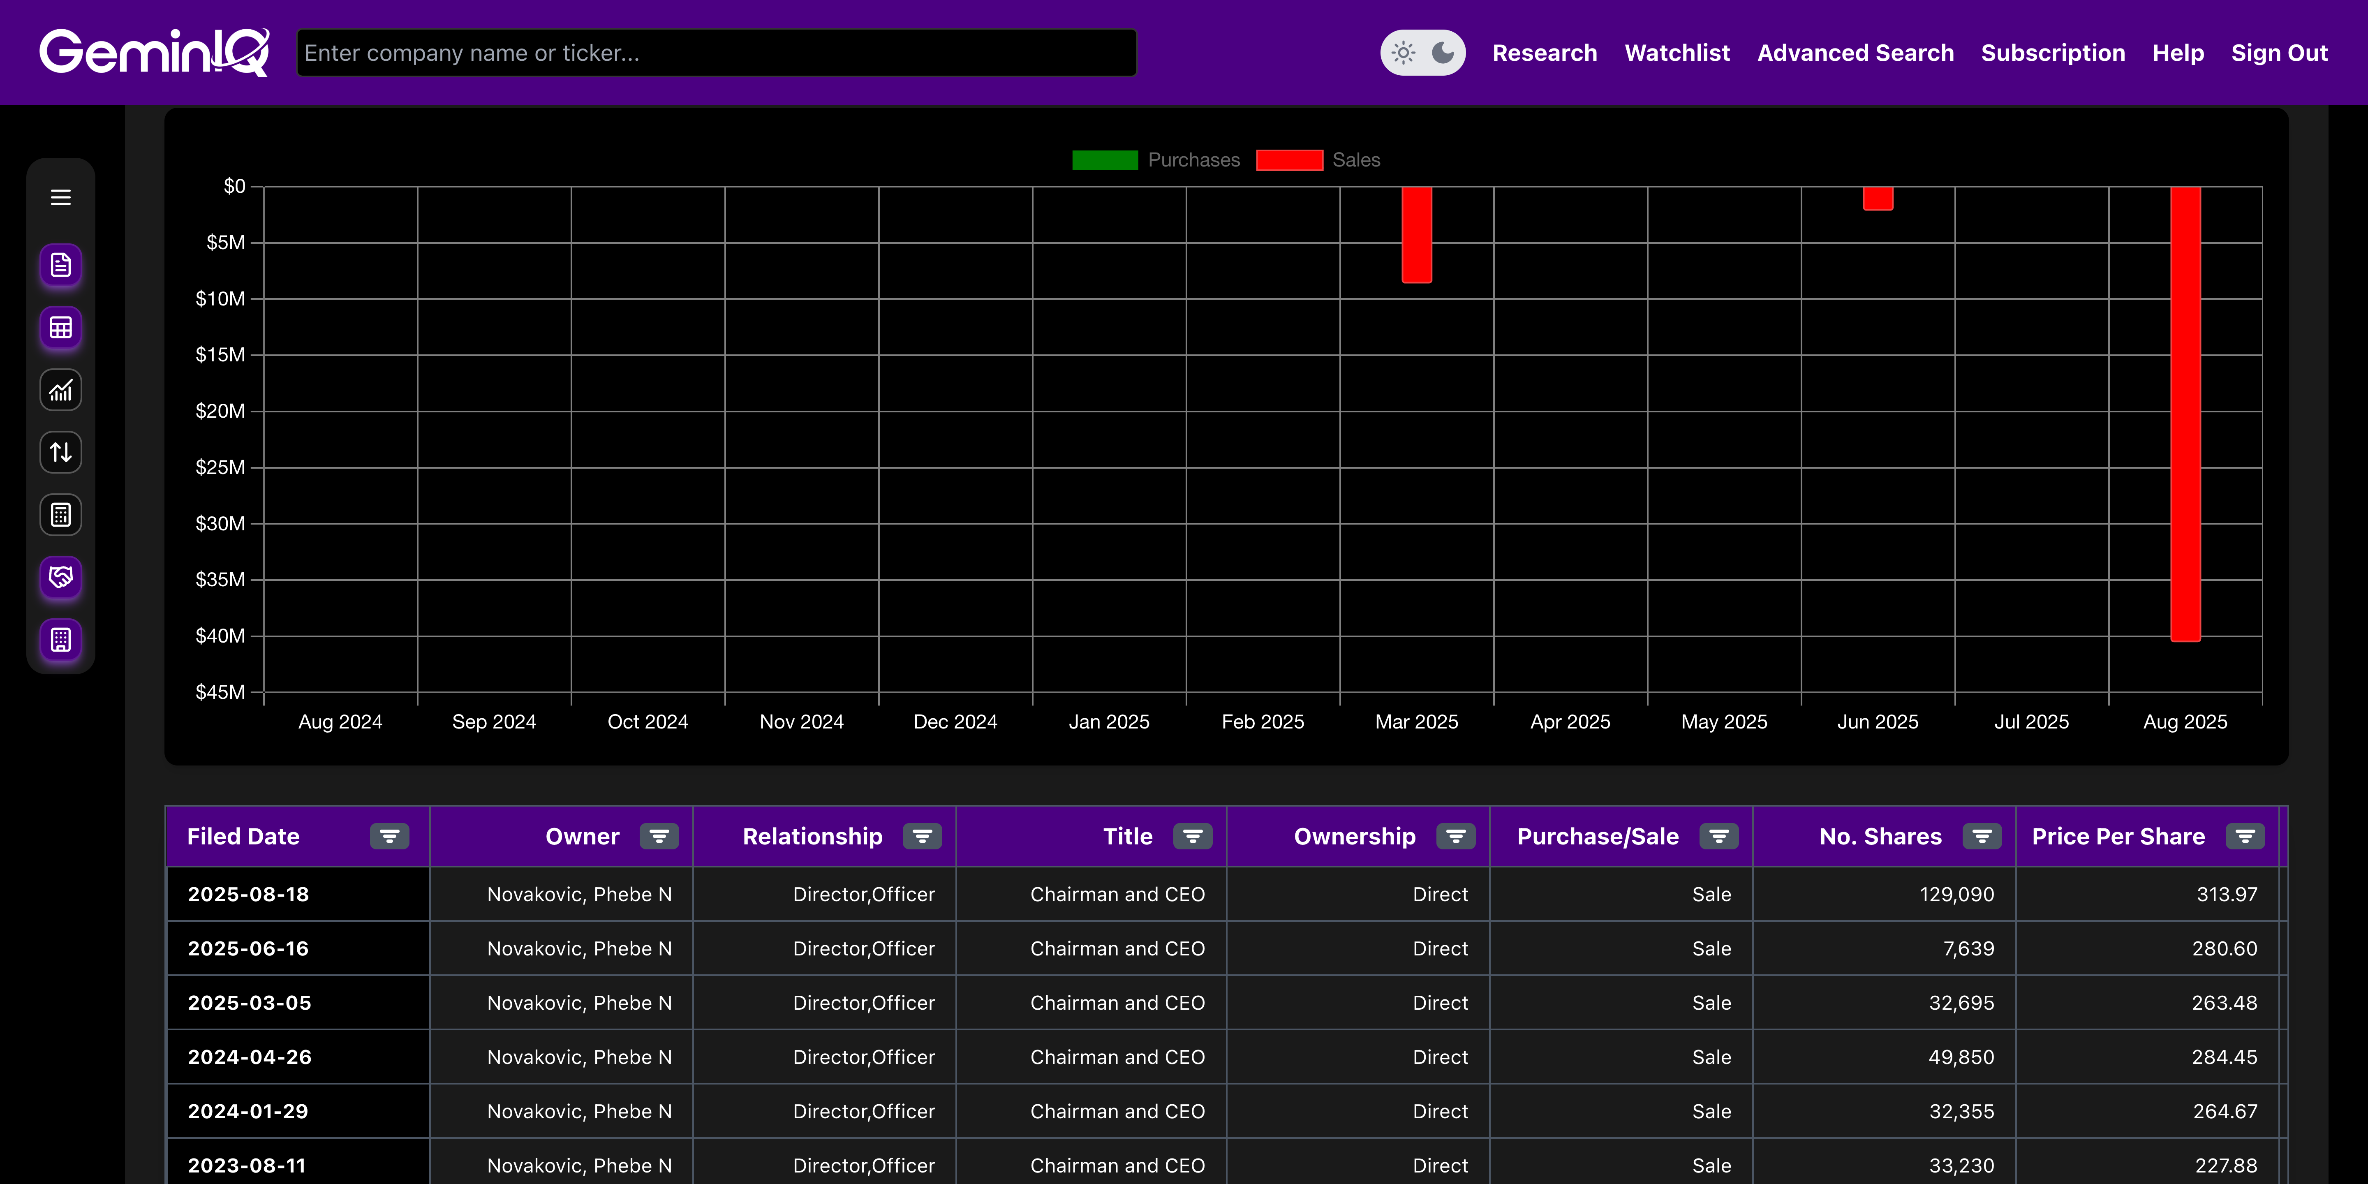This screenshot has height=1184, width=2368.
Task: Click the company name search field
Action: pos(716,52)
